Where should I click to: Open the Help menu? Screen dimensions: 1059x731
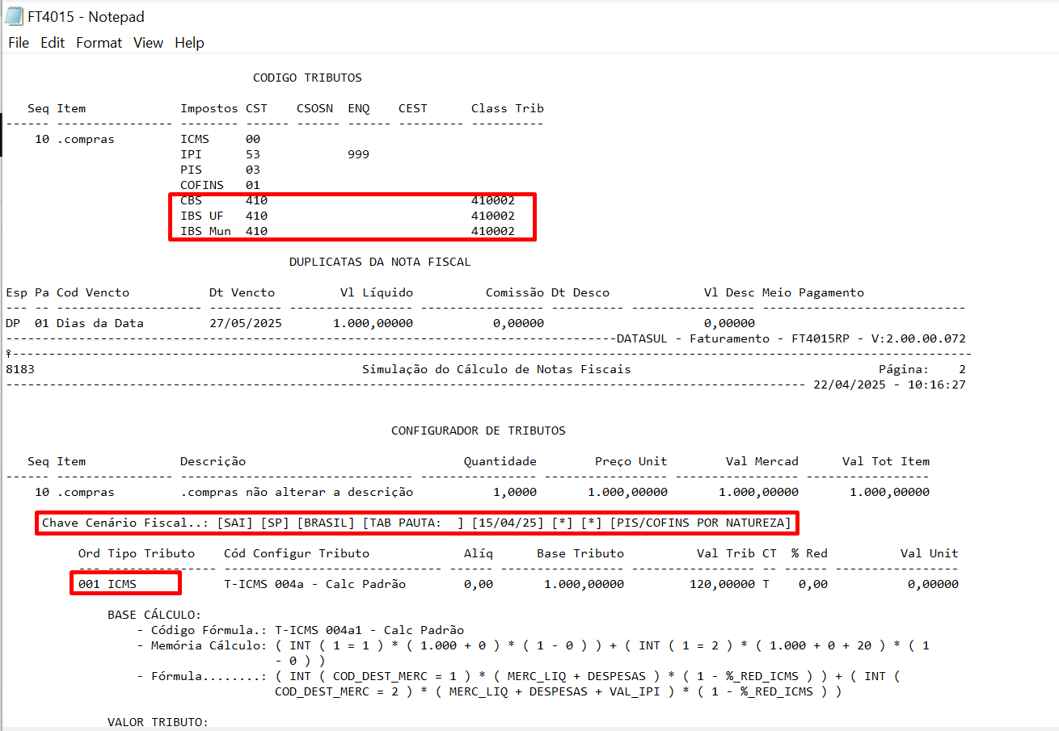point(189,43)
